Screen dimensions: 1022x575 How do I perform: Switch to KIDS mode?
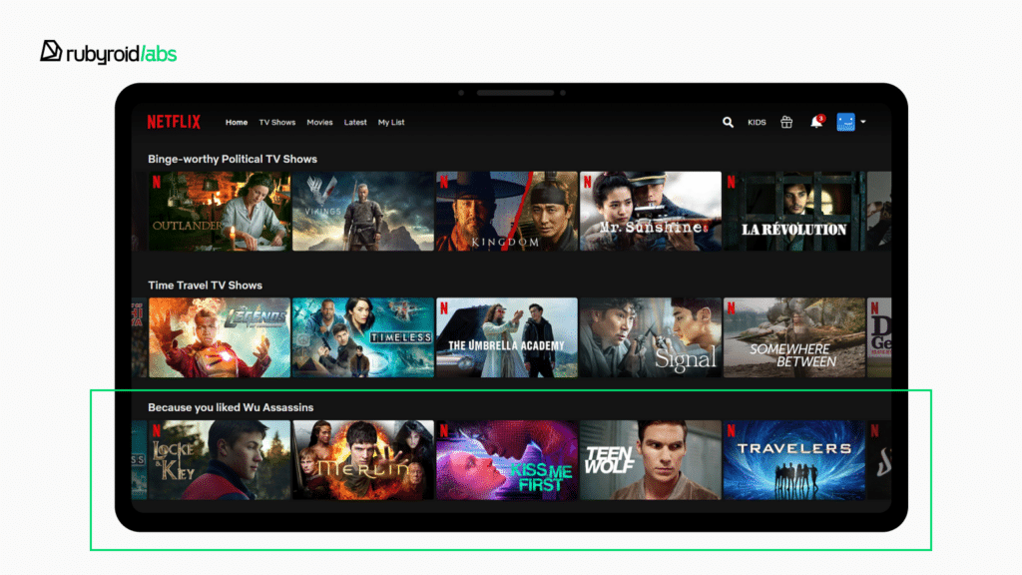click(x=757, y=123)
